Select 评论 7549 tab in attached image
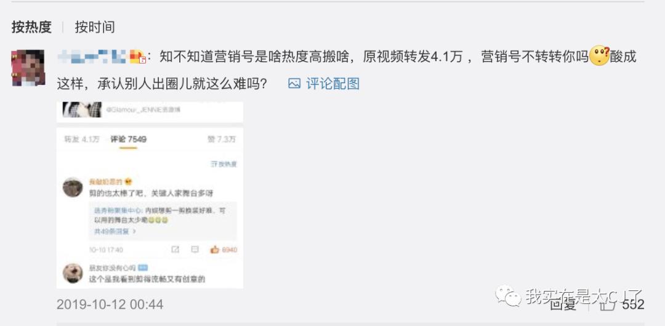The height and width of the screenshot is (326, 665). [129, 139]
